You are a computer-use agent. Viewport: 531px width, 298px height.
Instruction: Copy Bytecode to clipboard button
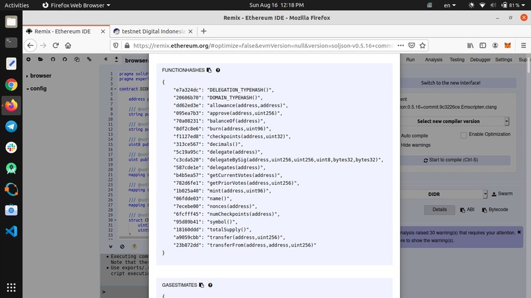point(495,210)
